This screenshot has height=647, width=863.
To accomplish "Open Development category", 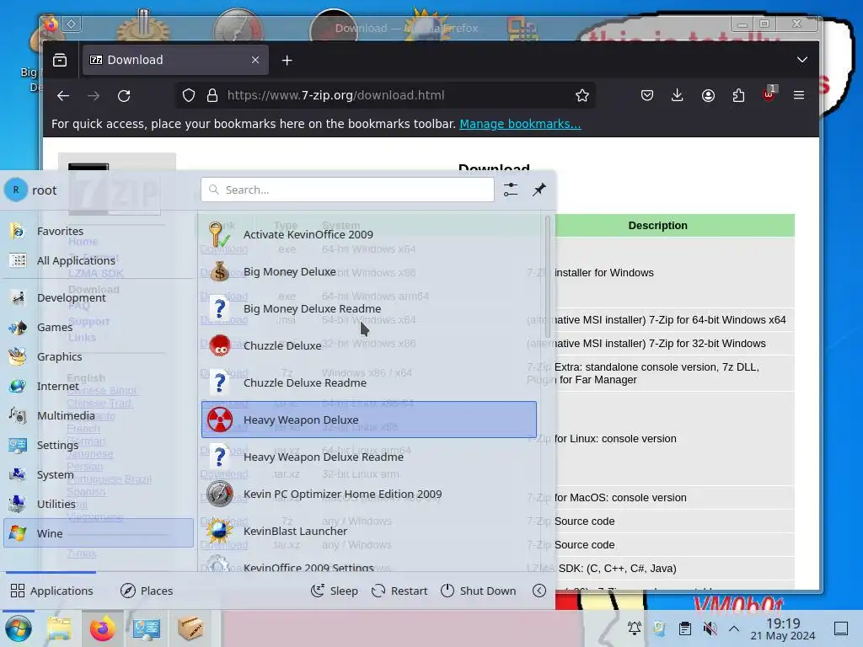I will tap(99, 297).
